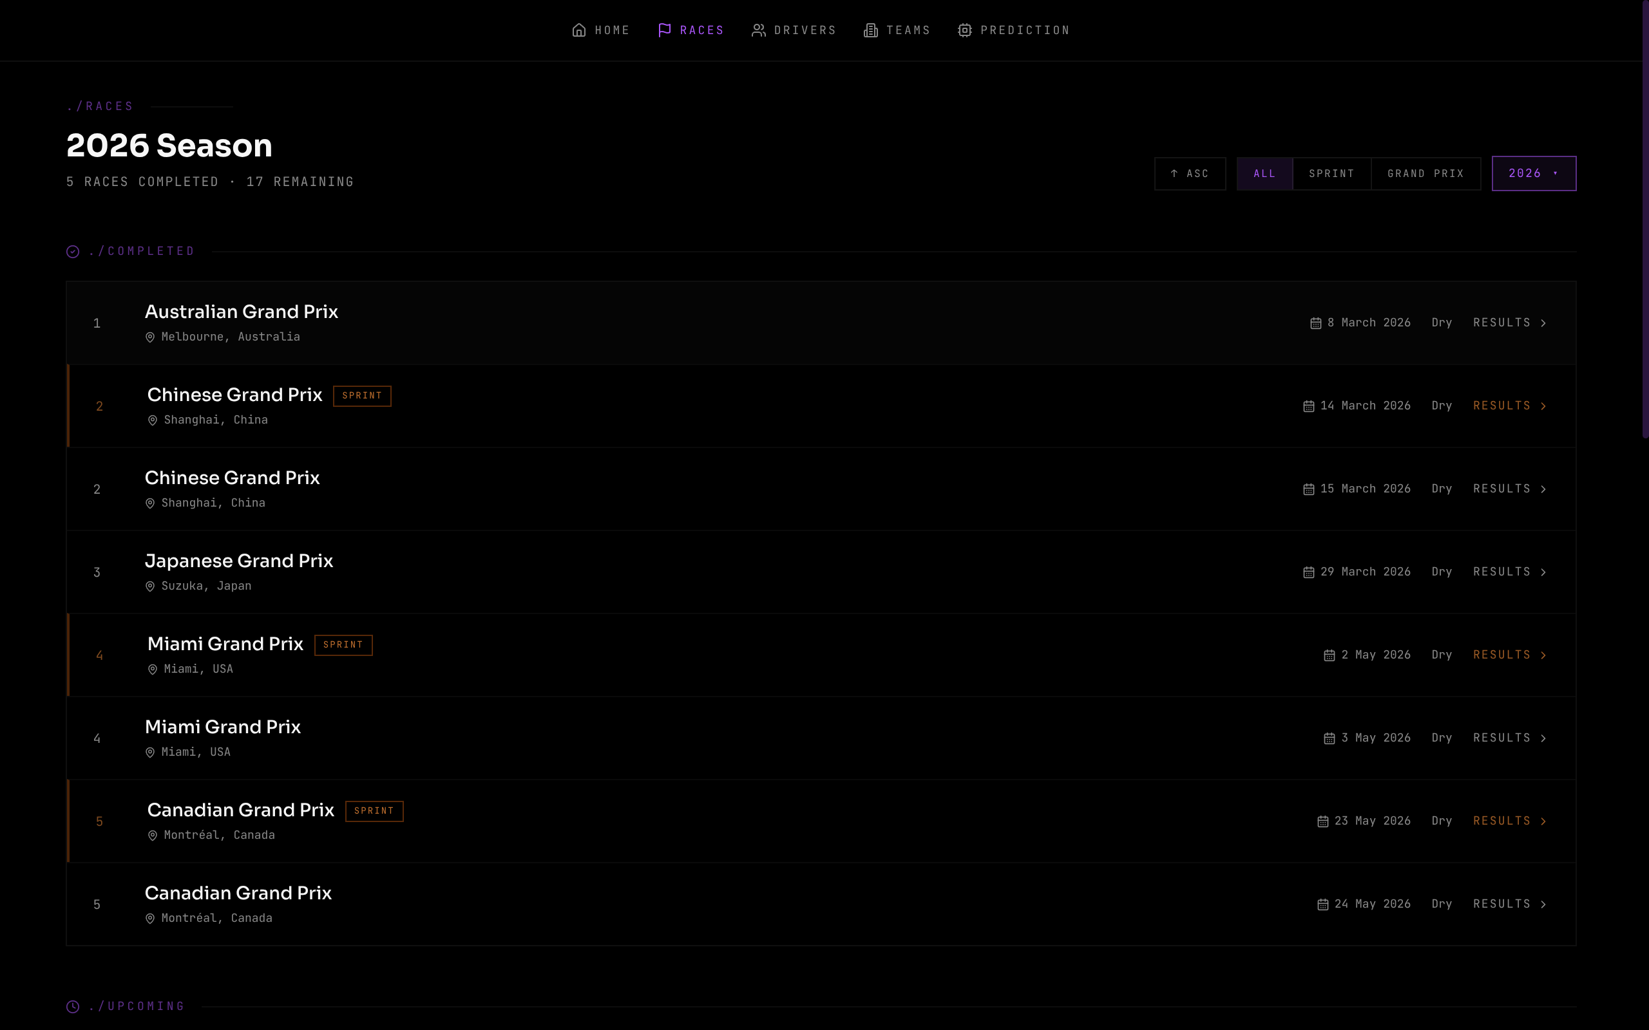Viewport: 1649px width, 1030px height.
Task: Click the Races flag icon in navigation
Action: tap(664, 30)
